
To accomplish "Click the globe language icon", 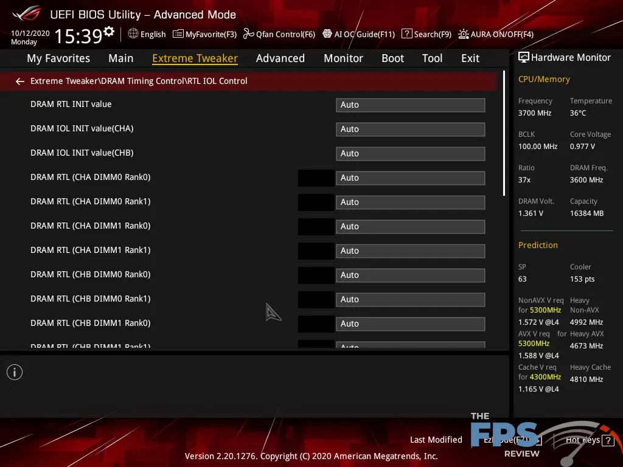I will 133,34.
